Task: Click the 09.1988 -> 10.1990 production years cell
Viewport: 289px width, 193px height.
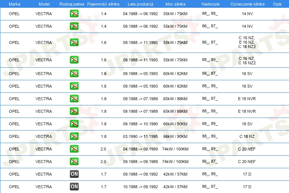Action: tap(140, 124)
